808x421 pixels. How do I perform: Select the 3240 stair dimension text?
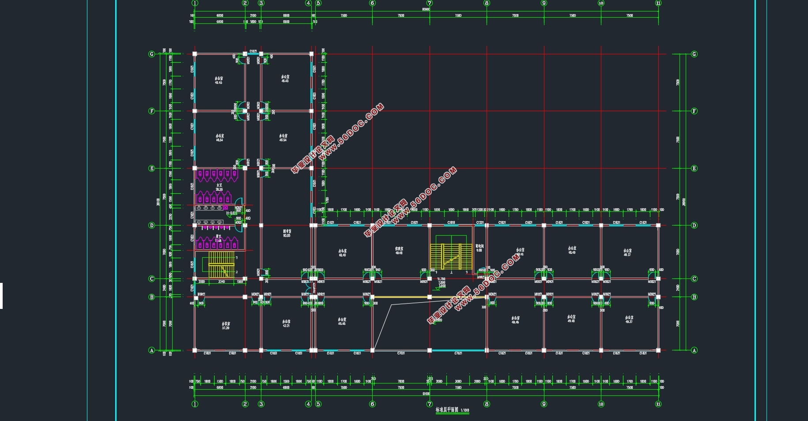point(222,282)
